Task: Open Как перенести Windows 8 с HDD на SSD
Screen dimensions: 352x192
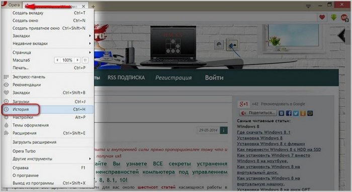Action: pos(279,150)
